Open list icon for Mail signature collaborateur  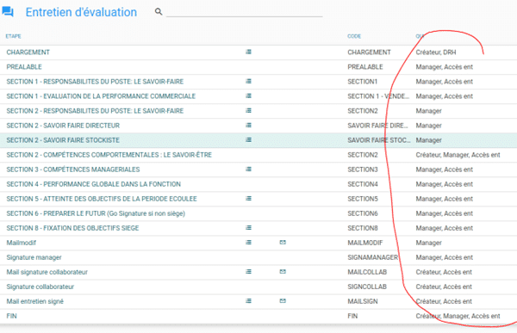(x=249, y=271)
